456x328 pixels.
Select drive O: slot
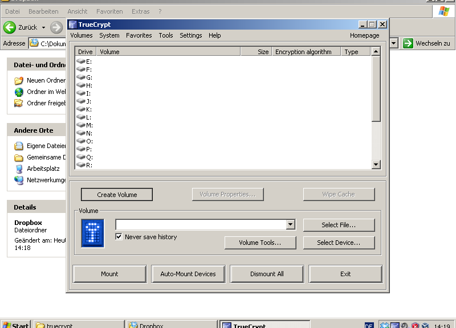point(84,141)
